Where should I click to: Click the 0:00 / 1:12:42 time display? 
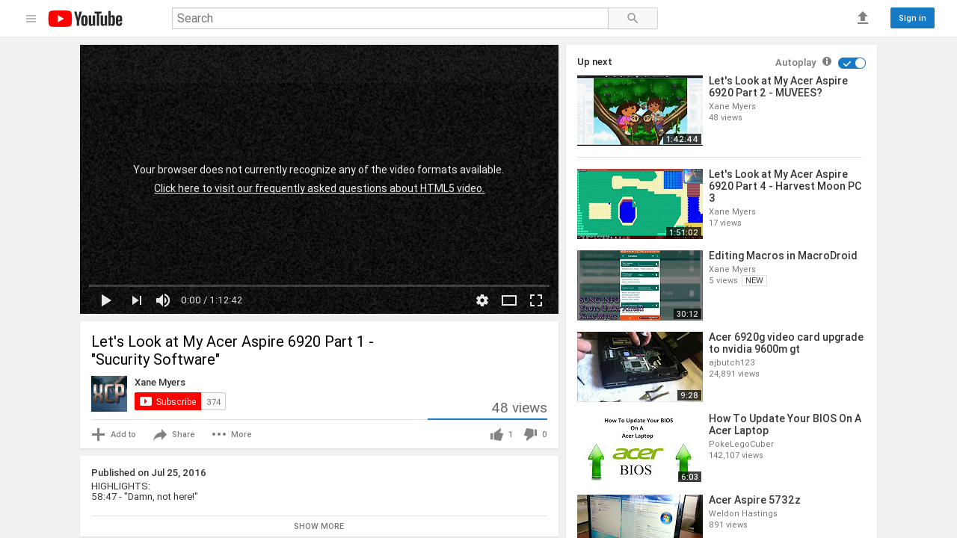(x=212, y=300)
